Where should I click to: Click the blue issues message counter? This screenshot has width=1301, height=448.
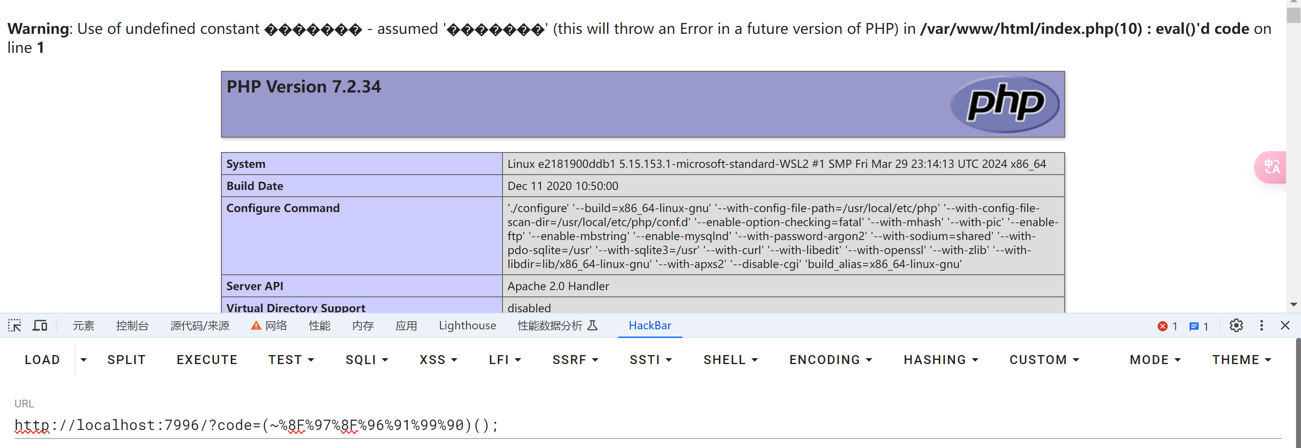[x=1198, y=326]
